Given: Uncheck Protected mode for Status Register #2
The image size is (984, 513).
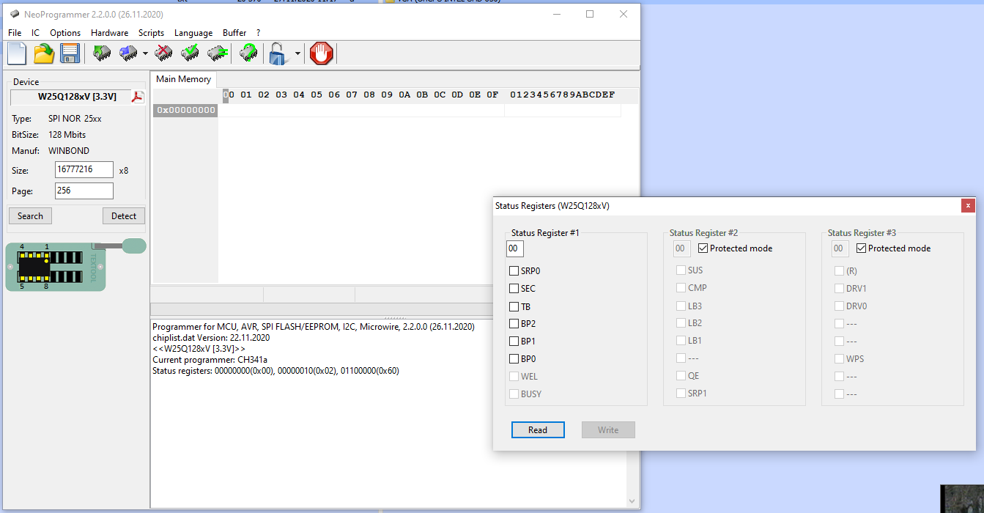Looking at the screenshot, I should (x=703, y=248).
